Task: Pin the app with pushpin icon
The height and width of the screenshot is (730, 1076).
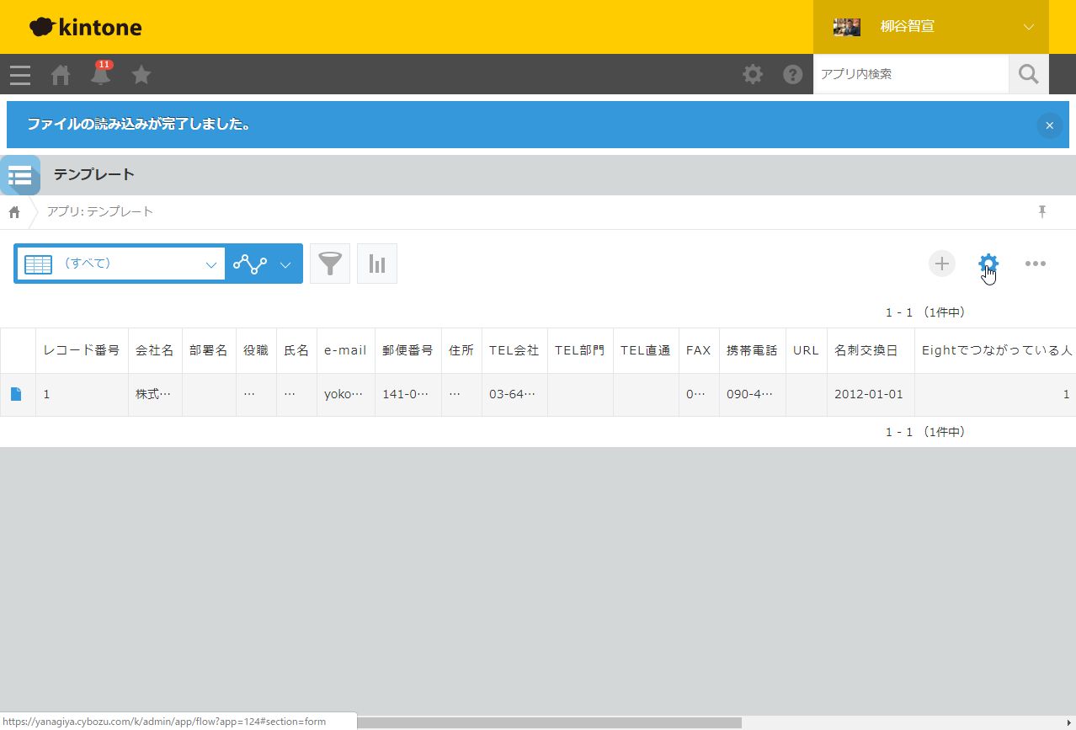Action: (1042, 211)
